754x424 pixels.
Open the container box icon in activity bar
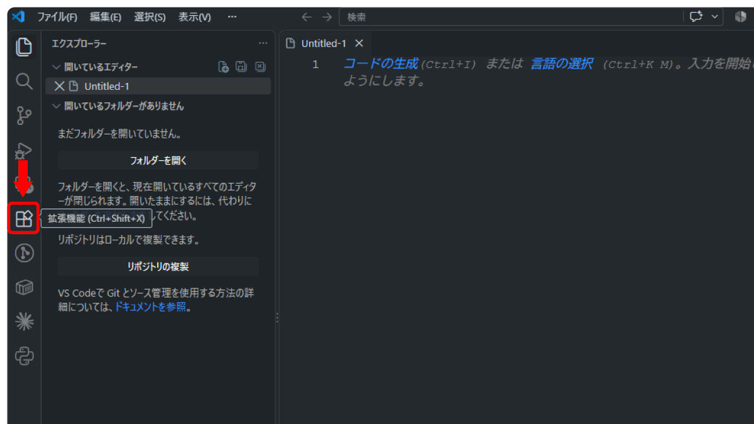(24, 288)
